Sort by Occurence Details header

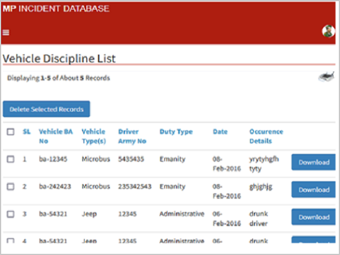(x=266, y=136)
